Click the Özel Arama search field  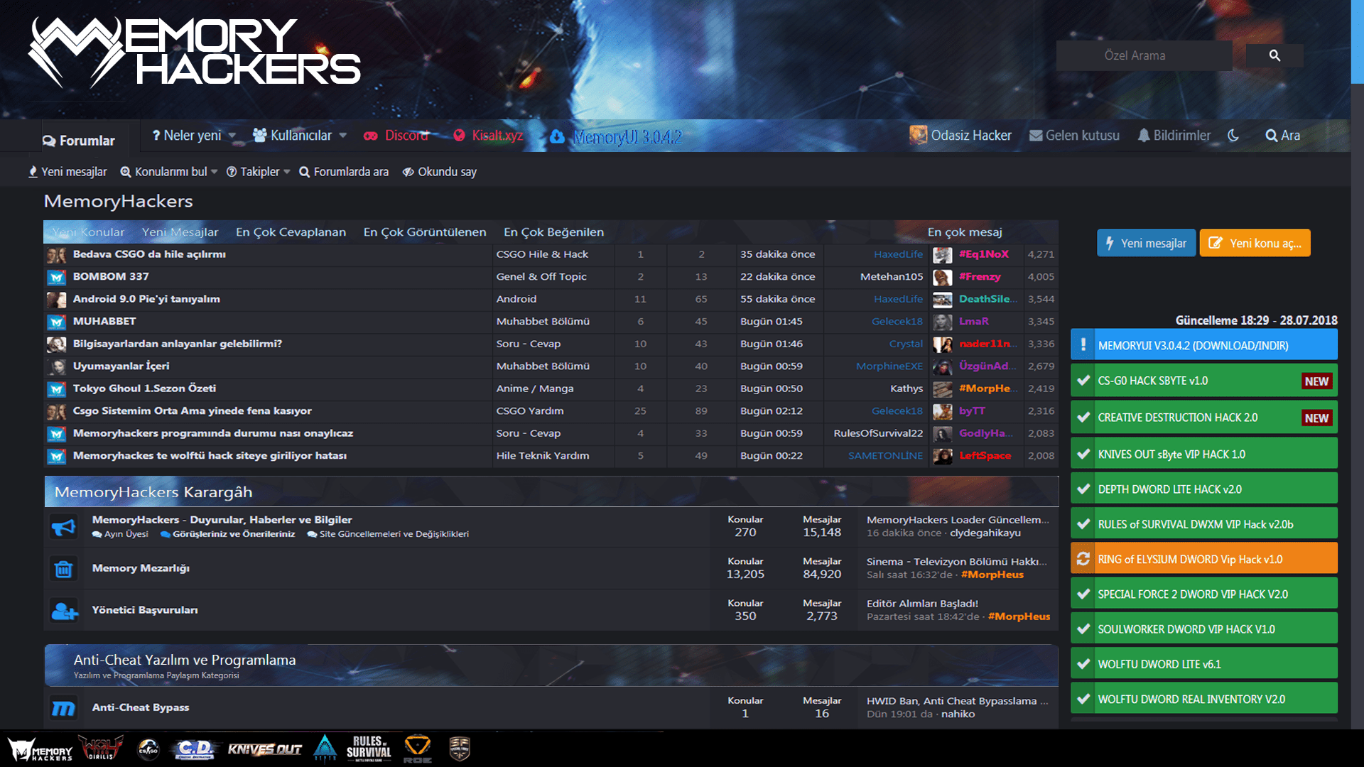tap(1144, 55)
